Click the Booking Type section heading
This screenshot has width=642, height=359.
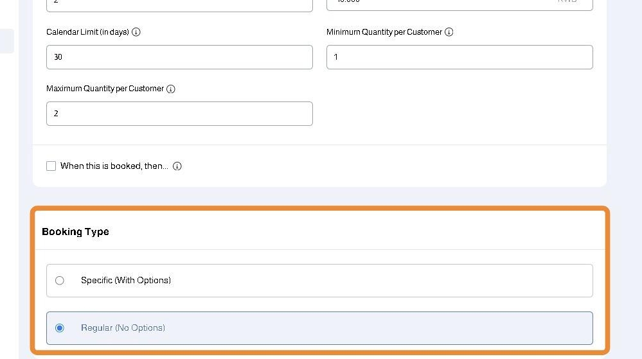[x=75, y=232]
